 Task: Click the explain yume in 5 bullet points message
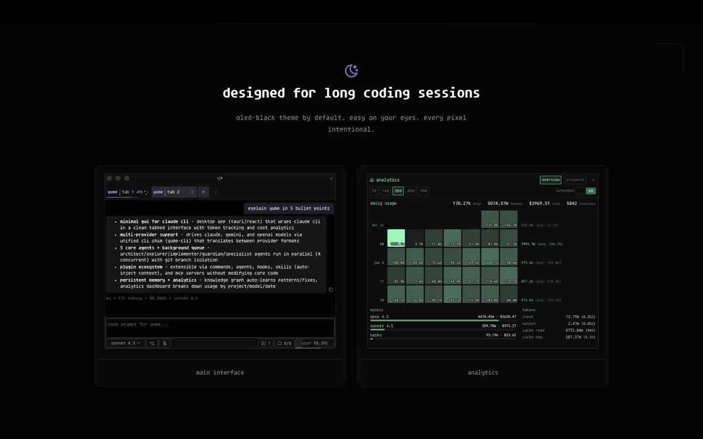(289, 208)
